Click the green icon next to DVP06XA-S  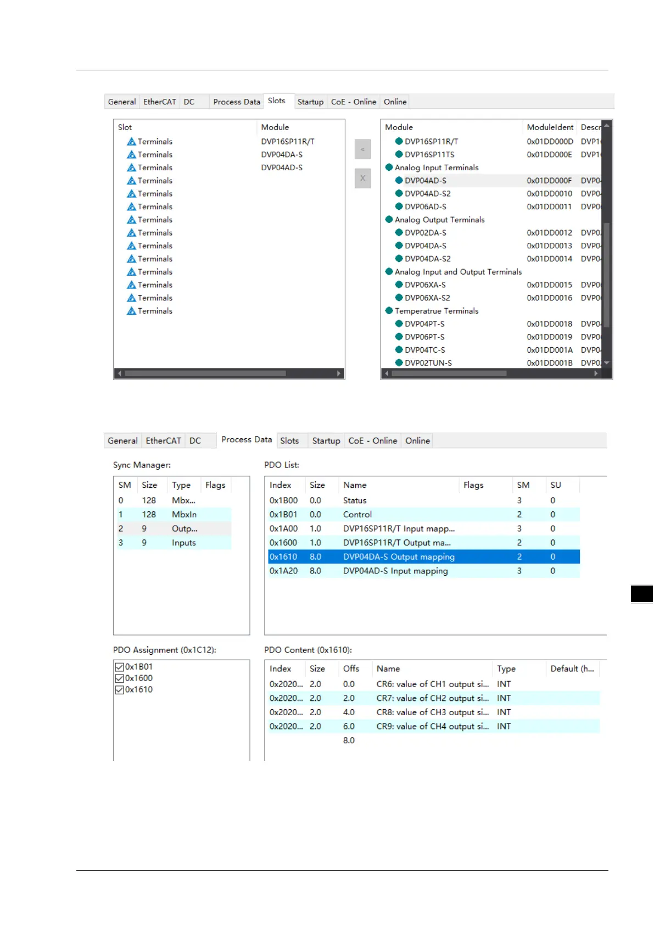click(x=399, y=285)
